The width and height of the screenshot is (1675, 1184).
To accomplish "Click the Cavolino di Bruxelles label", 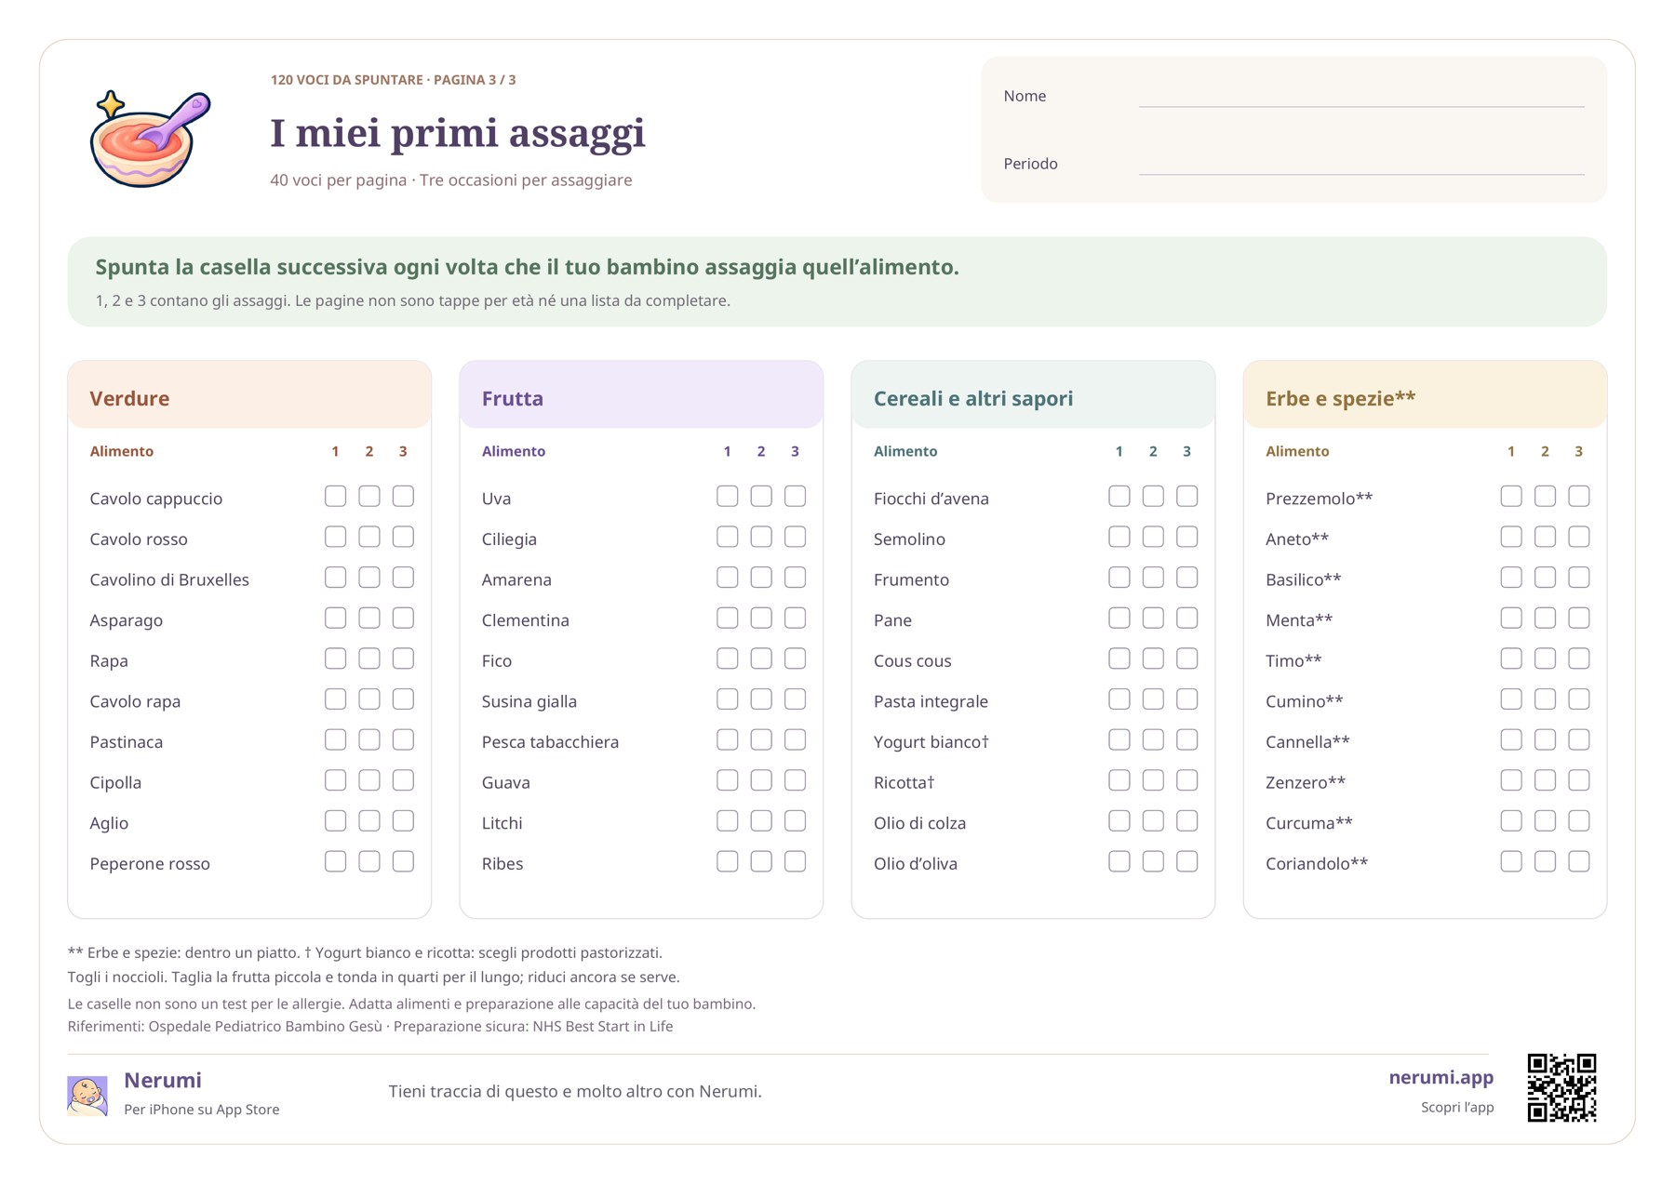I will point(169,579).
